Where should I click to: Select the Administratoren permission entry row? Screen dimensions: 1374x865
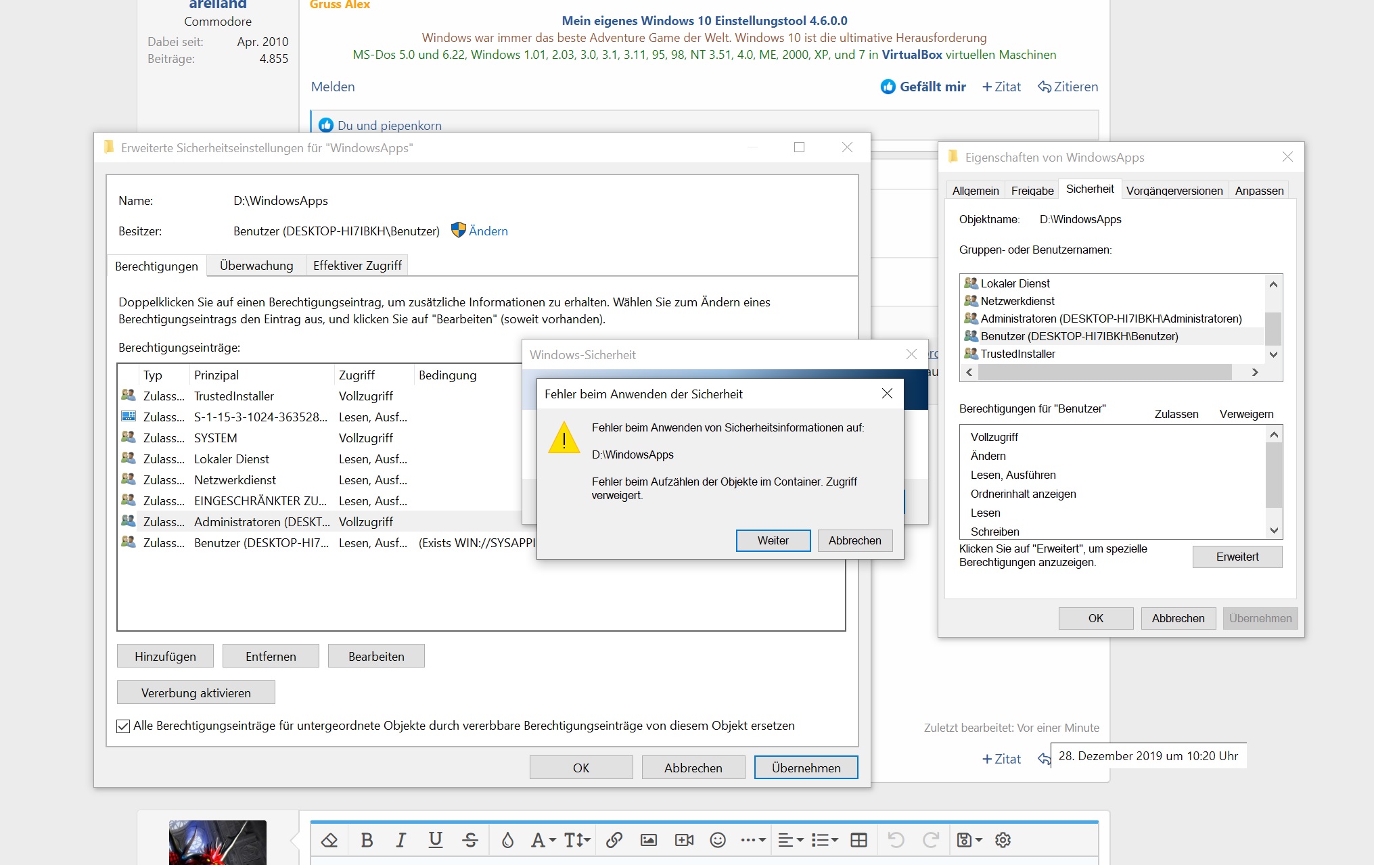pos(262,522)
